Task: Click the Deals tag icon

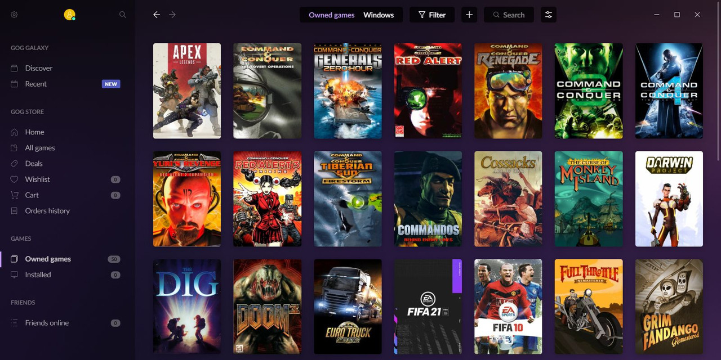Action: click(x=15, y=164)
